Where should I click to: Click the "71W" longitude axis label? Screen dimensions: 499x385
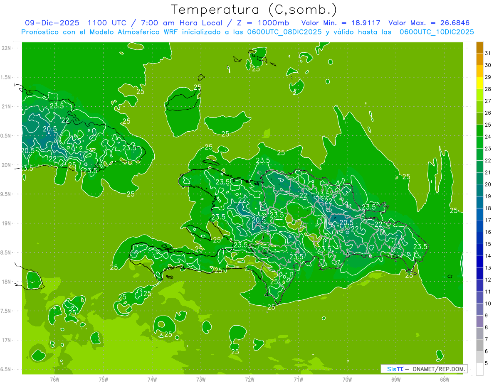point(298,379)
